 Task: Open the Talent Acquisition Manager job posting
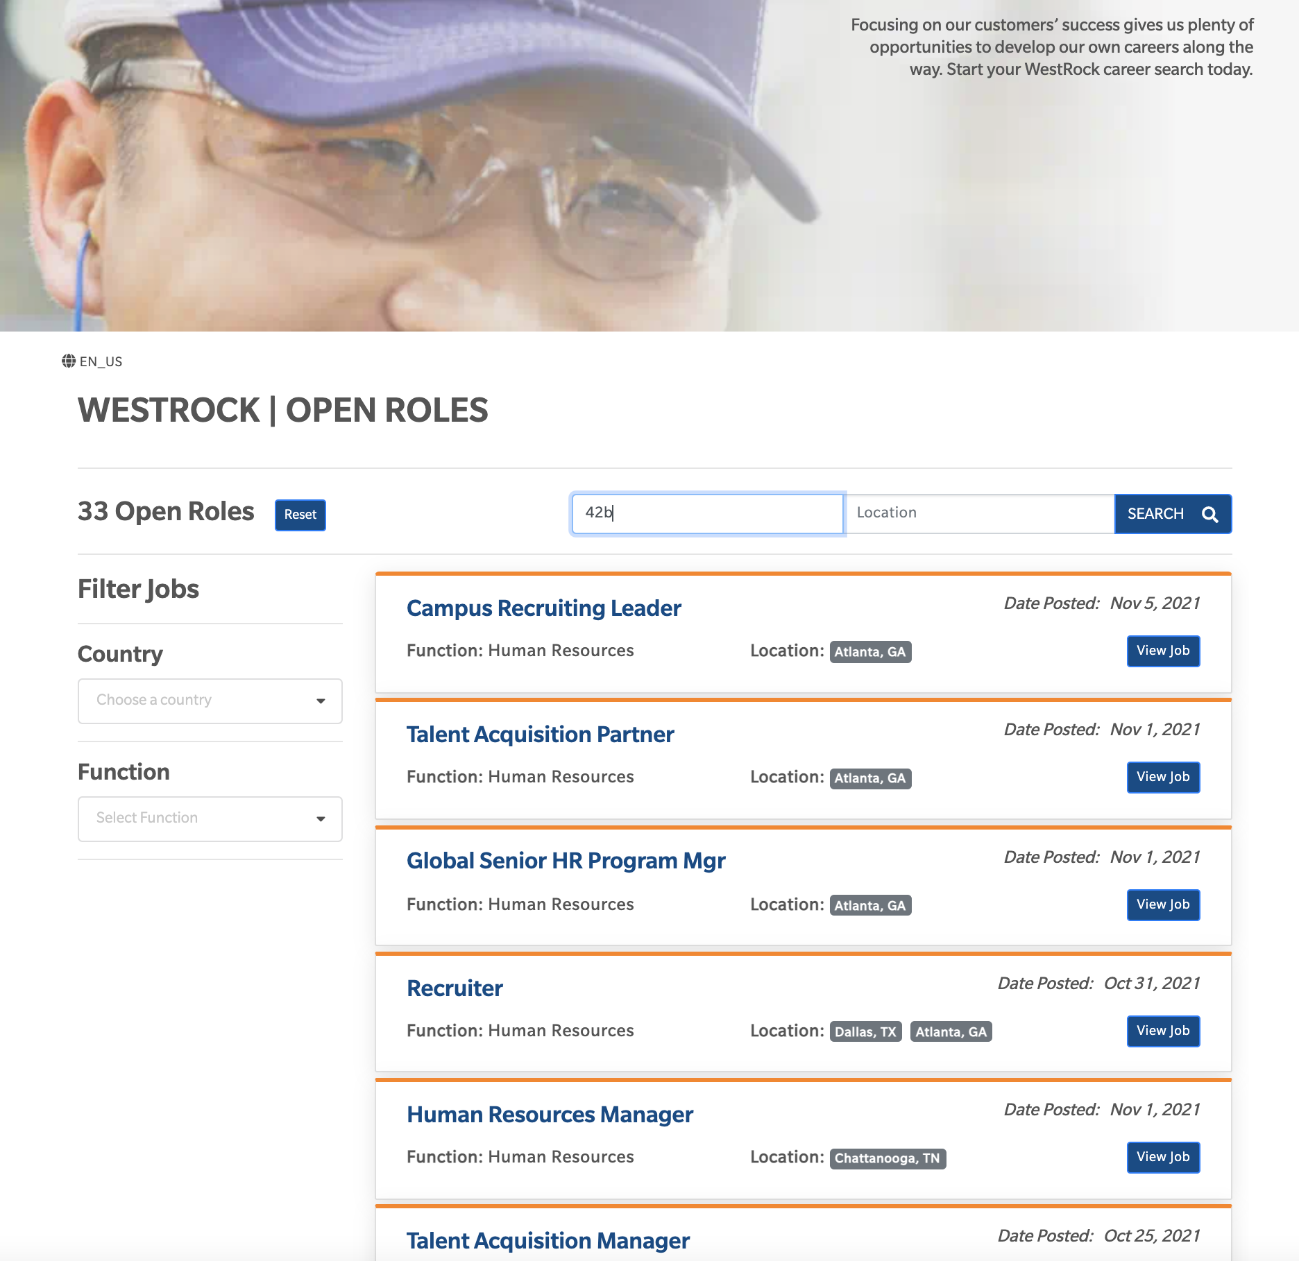[547, 1241]
